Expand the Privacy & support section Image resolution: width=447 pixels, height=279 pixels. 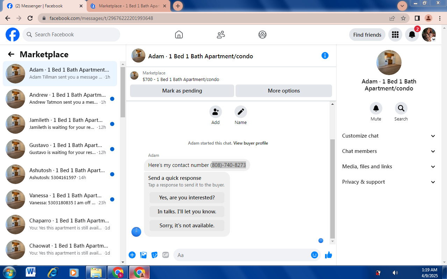[x=389, y=182]
